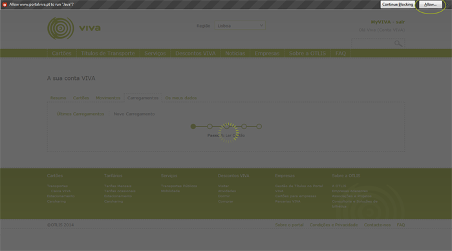
Task: Open the Títulos de Transporte menu
Action: [108, 53]
